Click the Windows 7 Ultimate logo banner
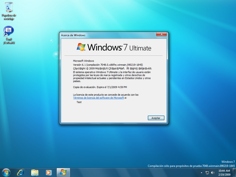 tap(114, 47)
